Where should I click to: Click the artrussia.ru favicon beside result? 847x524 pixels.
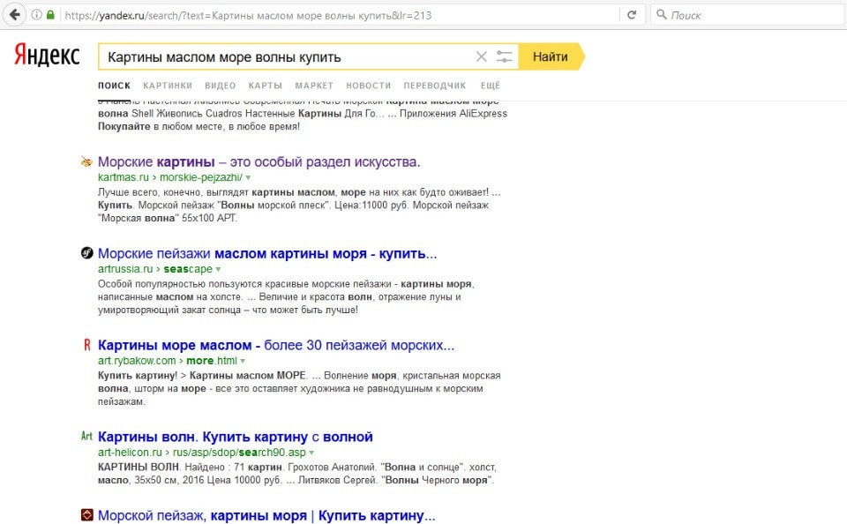pyautogui.click(x=86, y=254)
